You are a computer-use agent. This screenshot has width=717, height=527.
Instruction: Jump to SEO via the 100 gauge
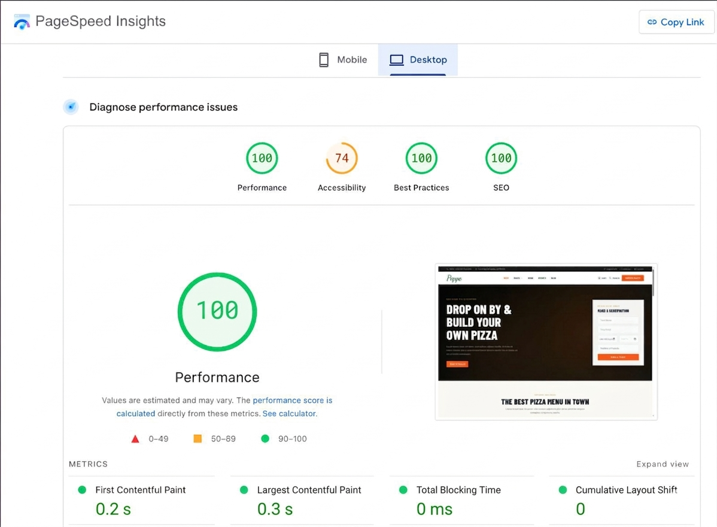coord(501,158)
